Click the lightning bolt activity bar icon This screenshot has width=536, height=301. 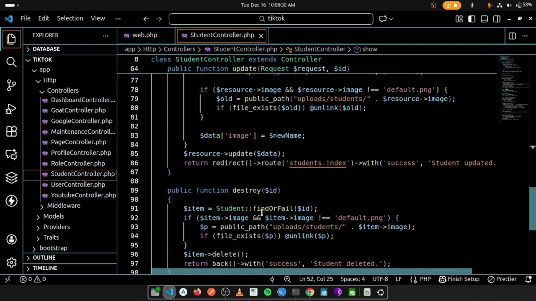coord(11,201)
